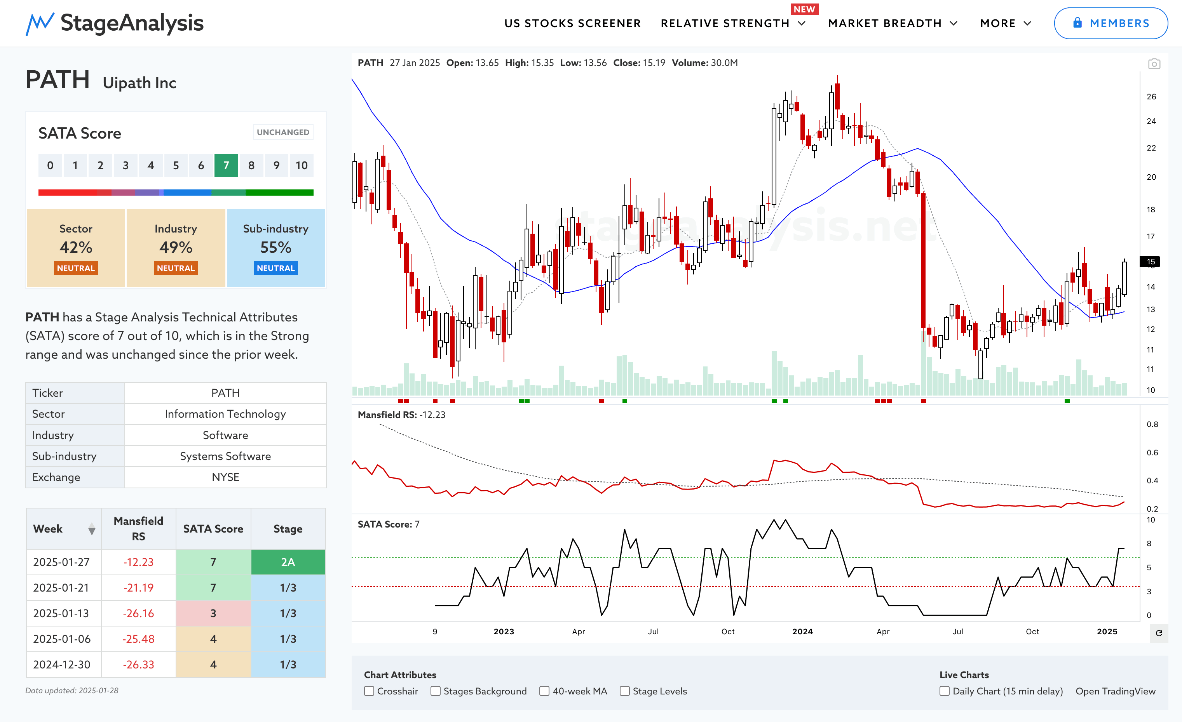This screenshot has width=1182, height=722.
Task: Click the Stage column header
Action: point(288,528)
